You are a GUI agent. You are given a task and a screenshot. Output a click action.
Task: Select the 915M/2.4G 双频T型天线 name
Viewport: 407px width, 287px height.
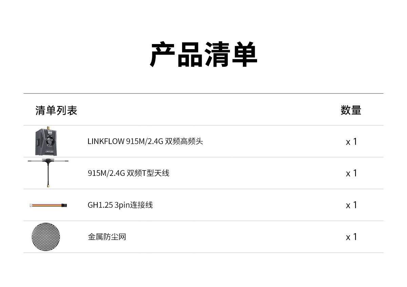(x=128, y=173)
